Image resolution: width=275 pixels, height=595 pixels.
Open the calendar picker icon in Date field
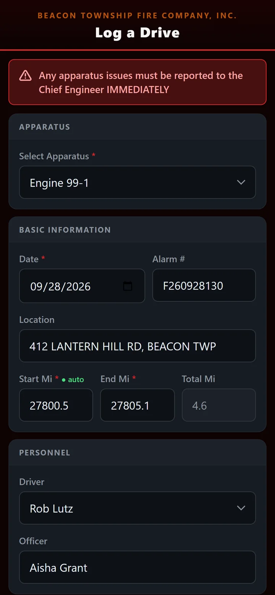point(128,286)
